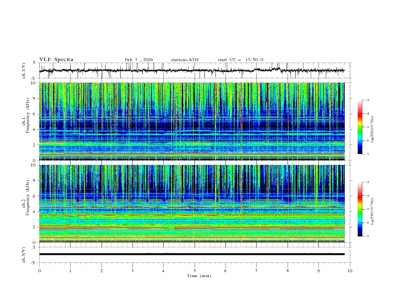Viewport: 394px width, 304px height.
Task: Click the 'Time (min)' axis label
Action: point(199,276)
